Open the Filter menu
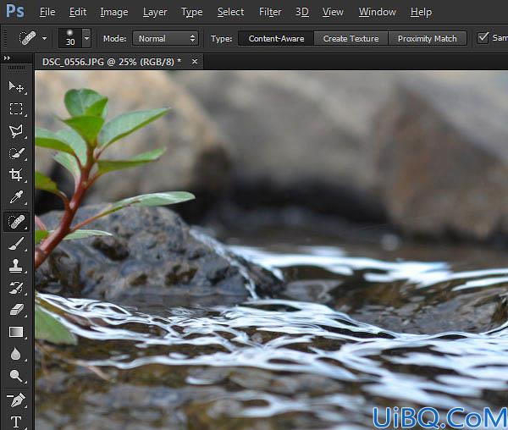 pyautogui.click(x=270, y=12)
